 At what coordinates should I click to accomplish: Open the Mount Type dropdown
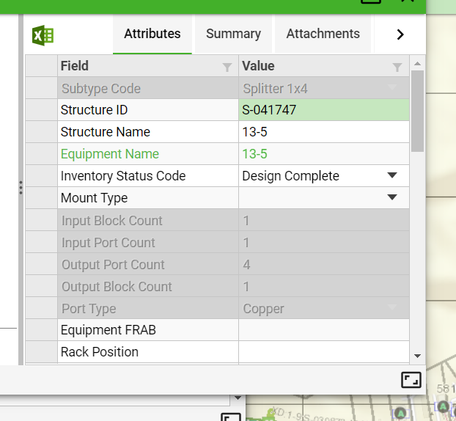pos(392,198)
